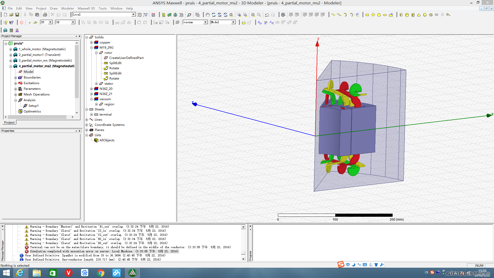Select the Draw Rectangle tool
Viewport: 494px width, 278px height.
tap(367, 15)
